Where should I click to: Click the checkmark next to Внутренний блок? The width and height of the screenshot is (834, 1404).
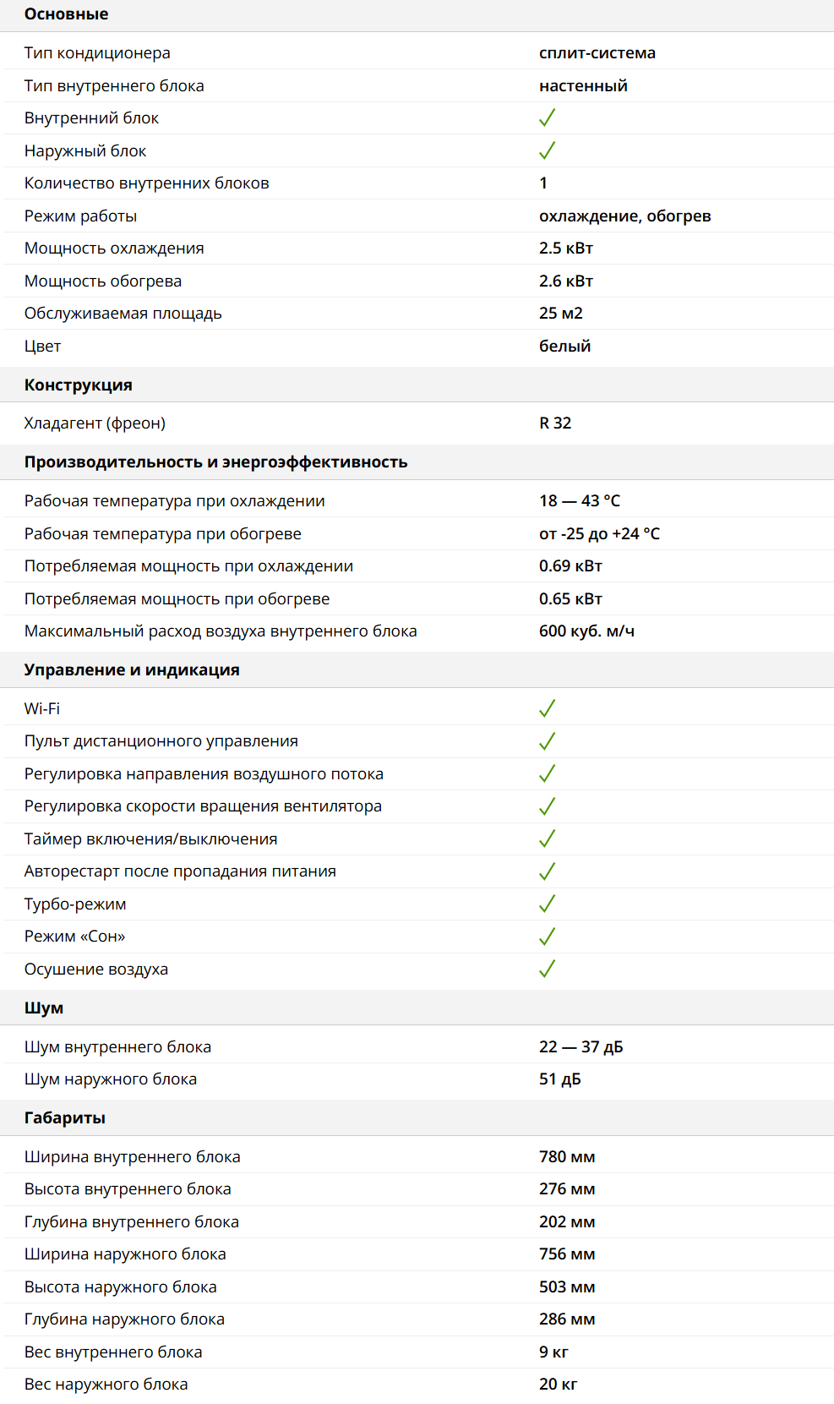[547, 118]
